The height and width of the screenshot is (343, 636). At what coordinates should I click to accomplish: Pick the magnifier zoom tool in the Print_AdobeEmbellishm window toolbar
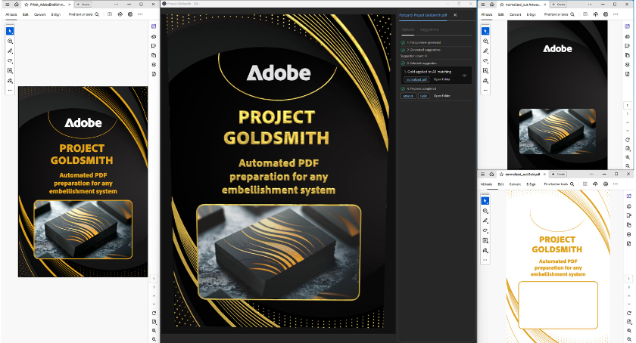click(x=10, y=42)
